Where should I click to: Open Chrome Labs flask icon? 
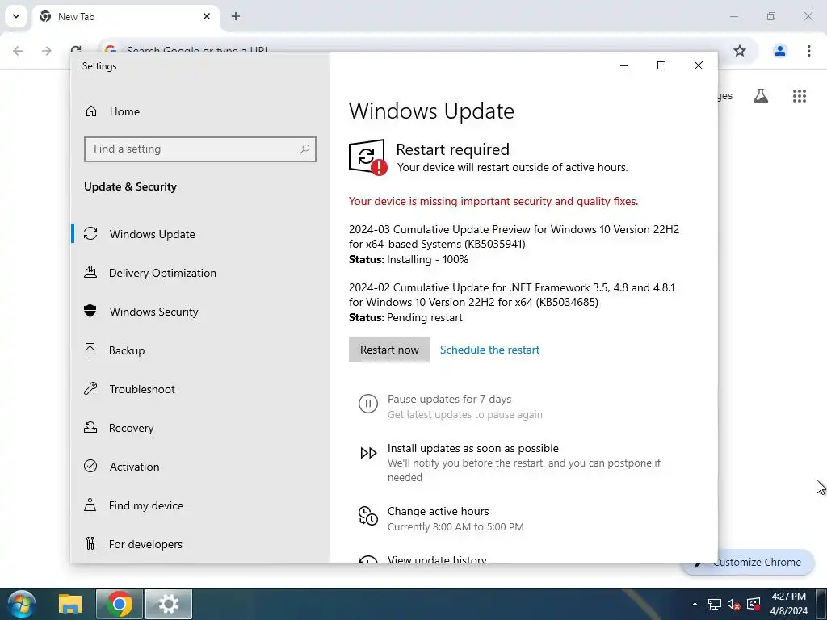[761, 96]
